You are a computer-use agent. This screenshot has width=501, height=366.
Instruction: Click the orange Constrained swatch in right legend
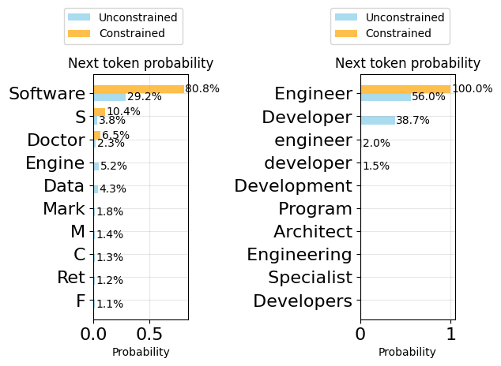[x=345, y=33]
